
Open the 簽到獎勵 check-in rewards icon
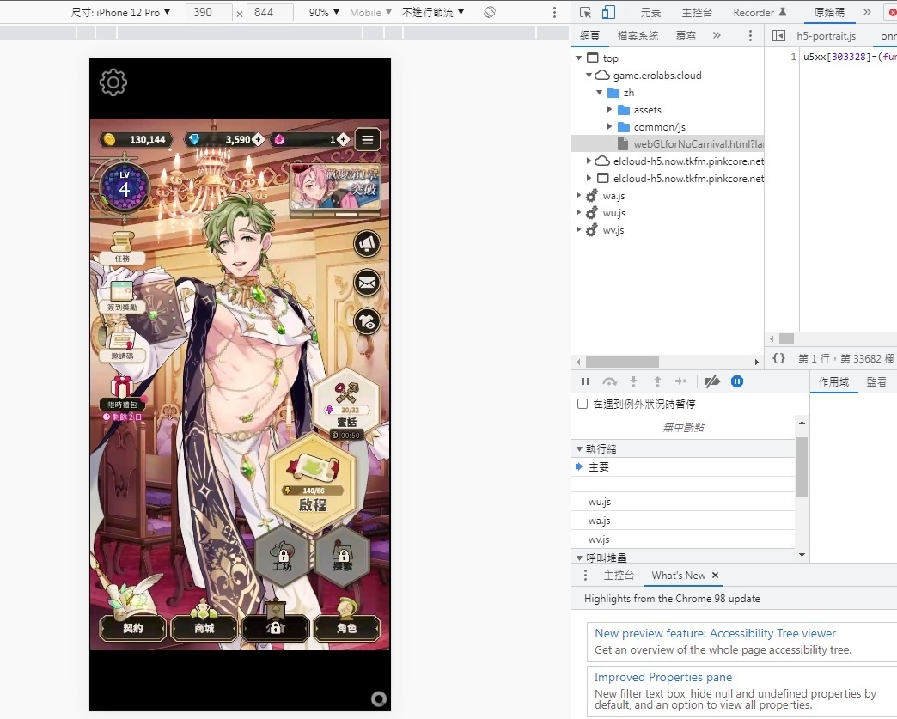(122, 296)
